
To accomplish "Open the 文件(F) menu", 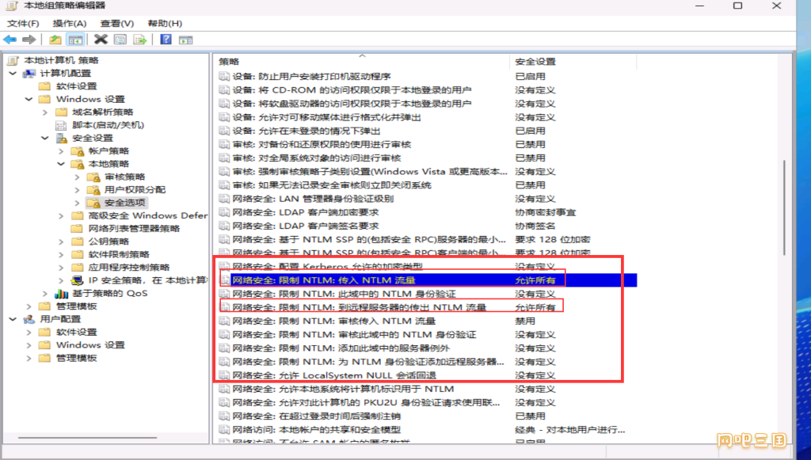I will (x=23, y=23).
